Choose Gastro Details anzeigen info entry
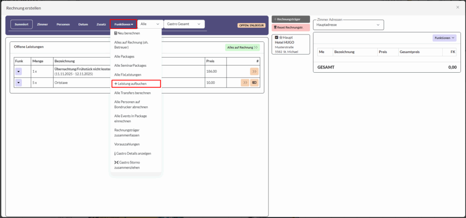The width and height of the screenshot is (466, 218). (132, 154)
